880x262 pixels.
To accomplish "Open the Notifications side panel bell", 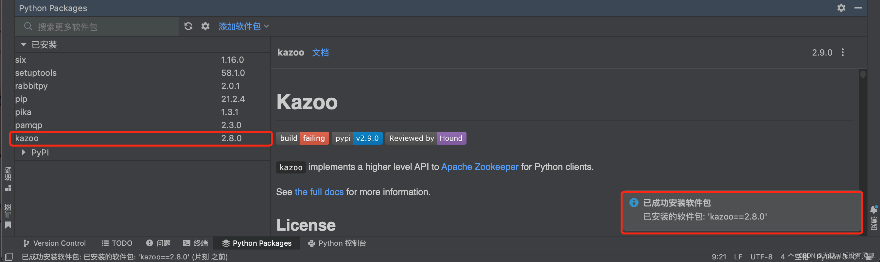I will (x=874, y=218).
